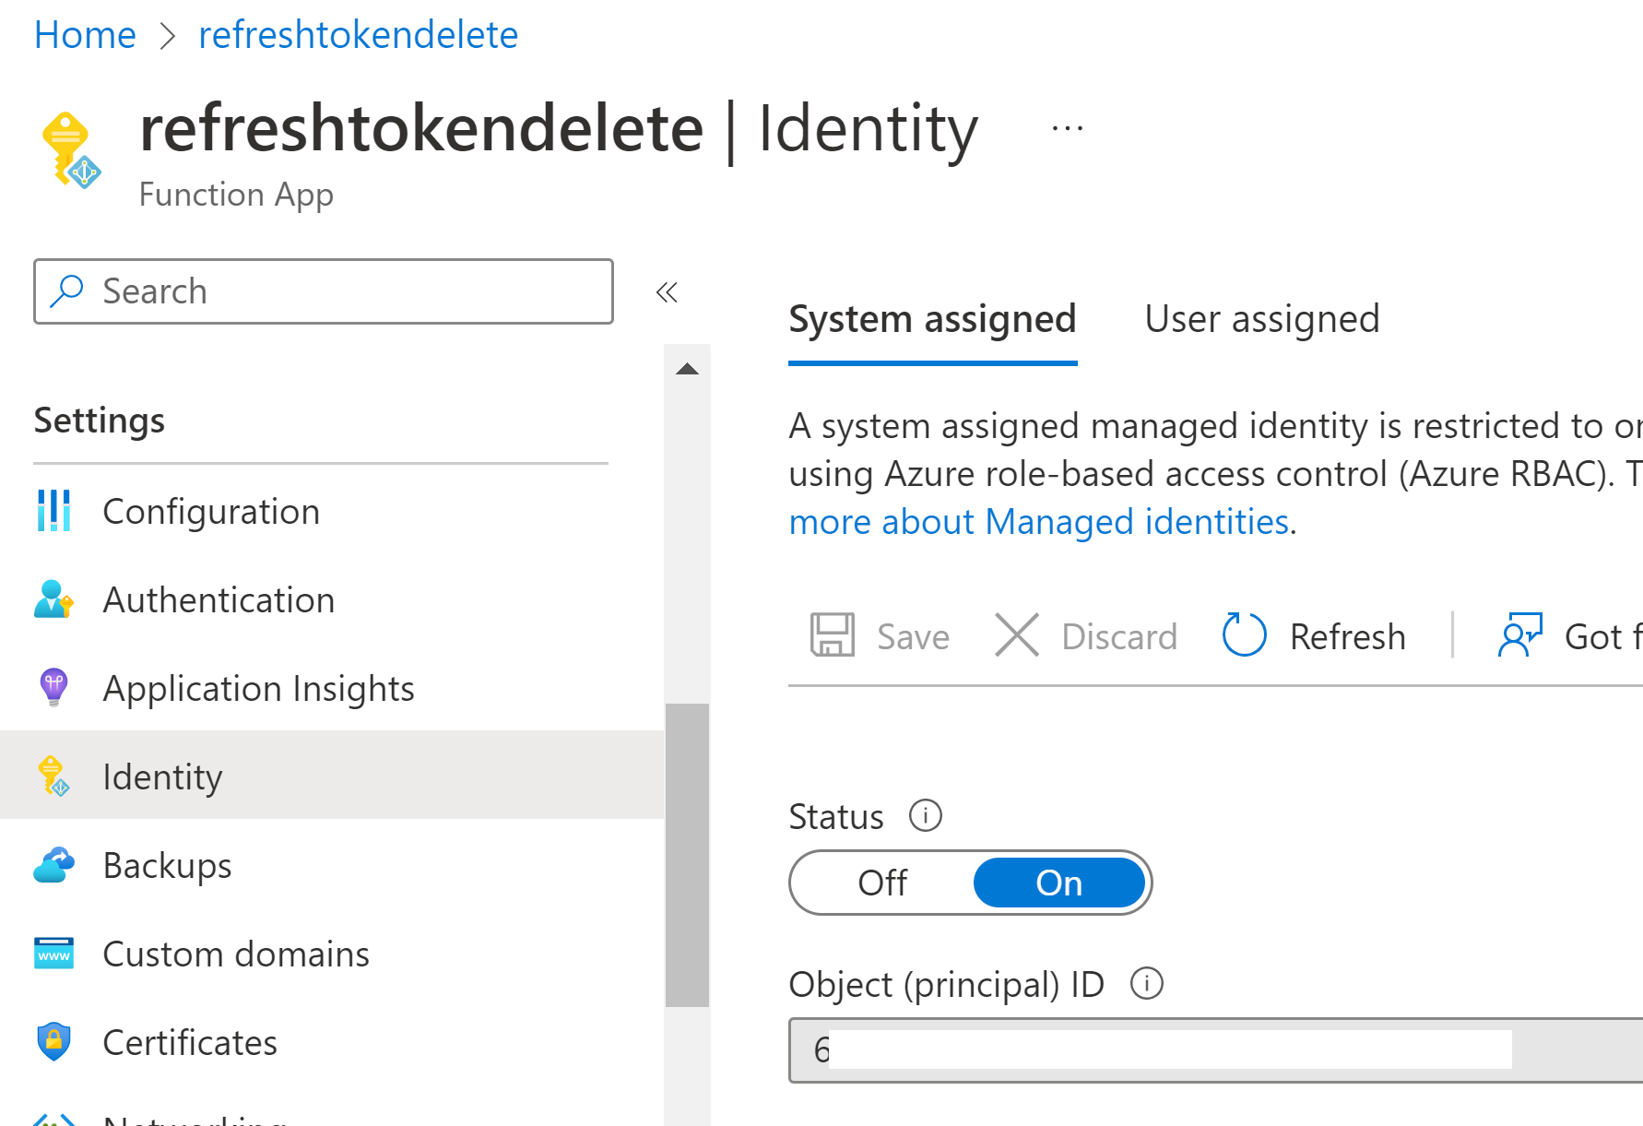Click the Application Insights lightbulb icon
Image resolution: width=1643 pixels, height=1126 pixels.
point(53,688)
